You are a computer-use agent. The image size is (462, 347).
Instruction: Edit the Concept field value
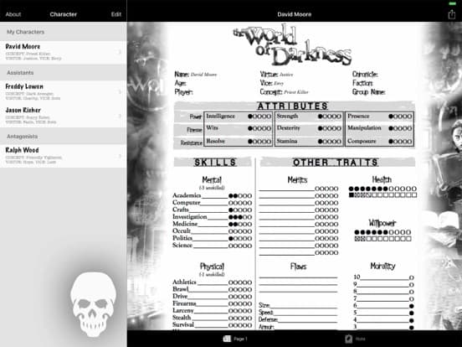point(296,92)
